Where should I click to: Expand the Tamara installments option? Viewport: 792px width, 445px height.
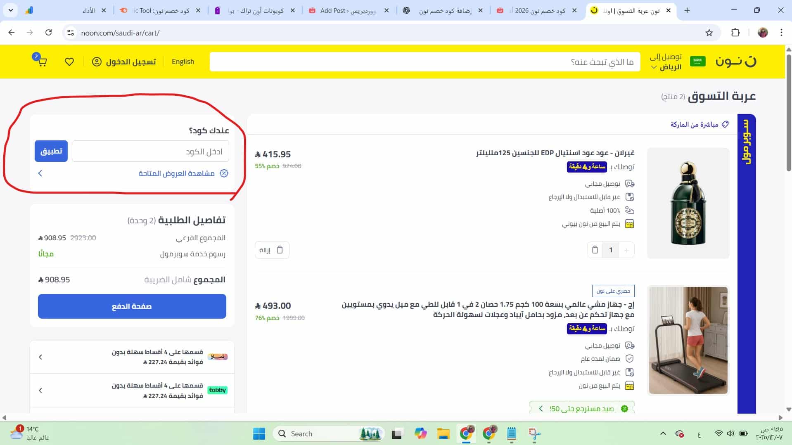[x=40, y=357]
